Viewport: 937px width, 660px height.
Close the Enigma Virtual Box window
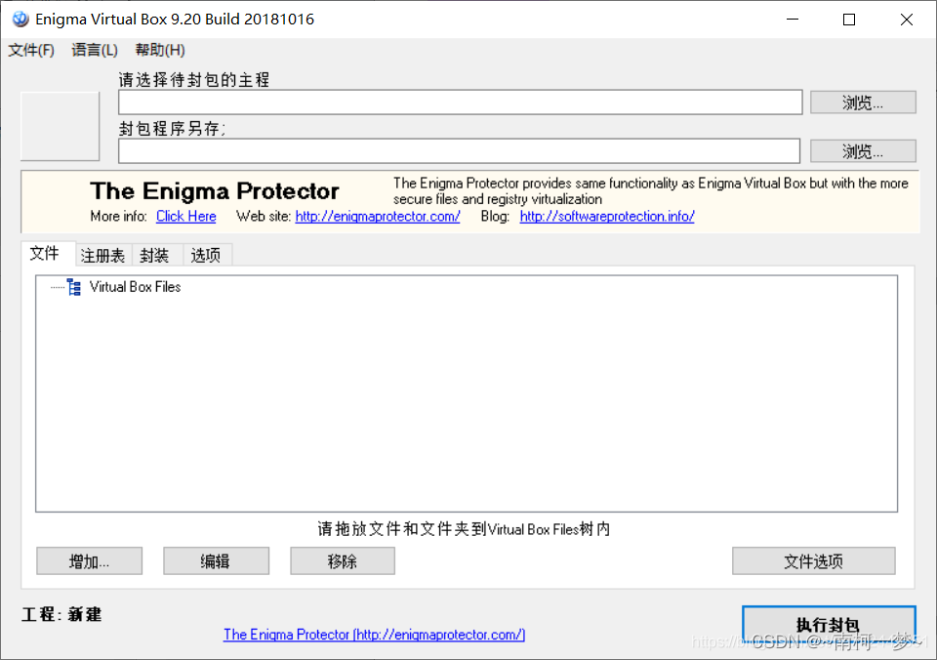[907, 20]
